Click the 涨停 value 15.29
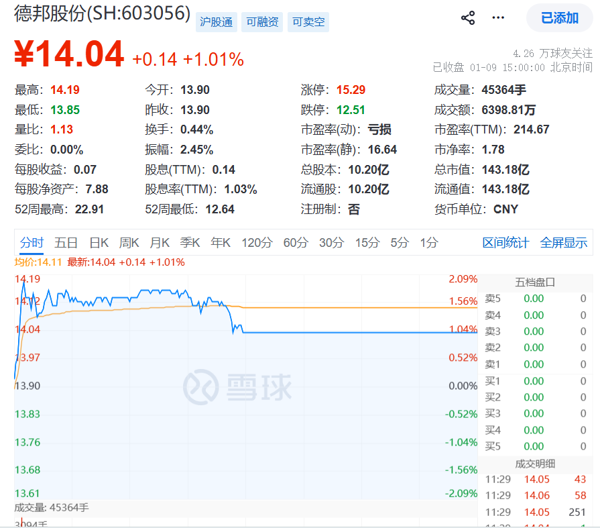The height and width of the screenshot is (528, 600). (x=351, y=90)
